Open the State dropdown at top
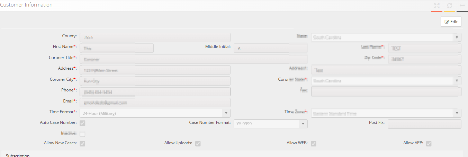468x157 pixels. point(386,37)
